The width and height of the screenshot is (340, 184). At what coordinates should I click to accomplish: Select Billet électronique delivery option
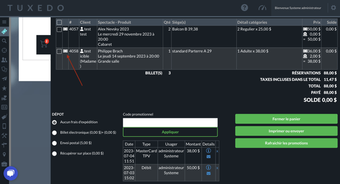(54, 133)
